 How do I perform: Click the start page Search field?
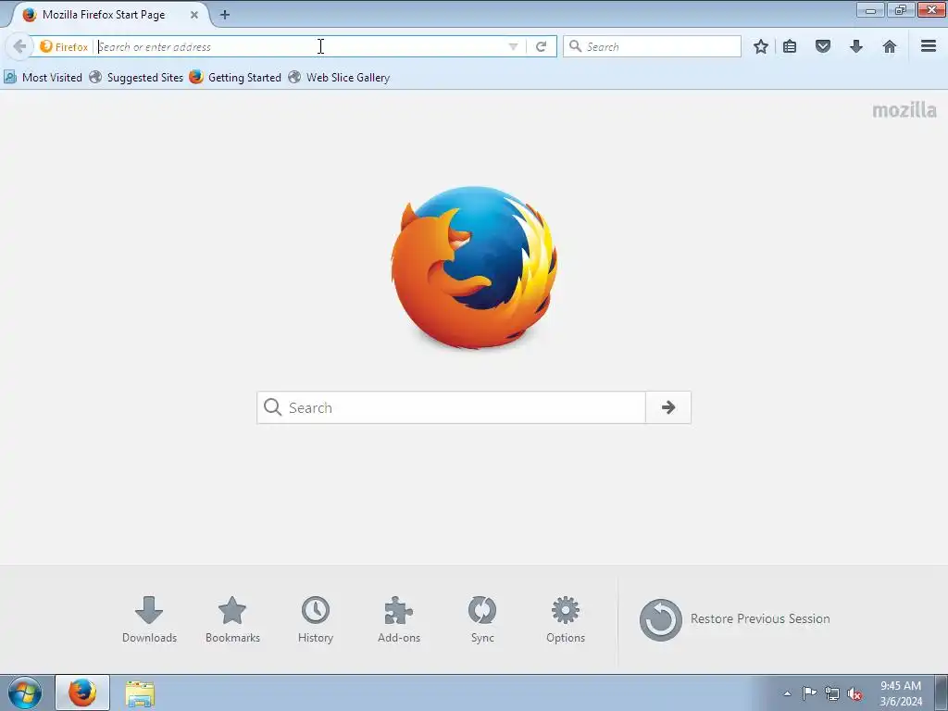pyautogui.click(x=451, y=407)
